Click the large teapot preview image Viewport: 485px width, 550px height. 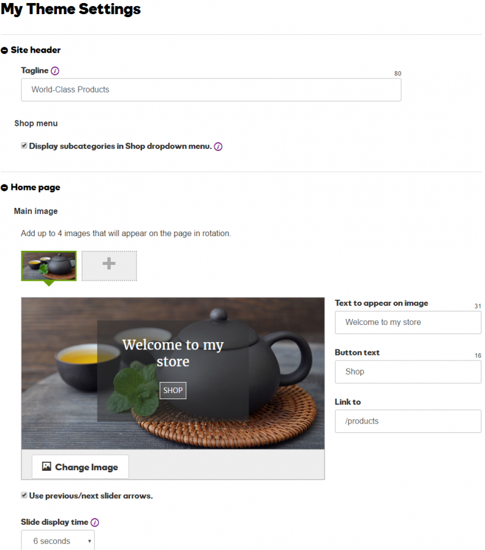pos(173,373)
